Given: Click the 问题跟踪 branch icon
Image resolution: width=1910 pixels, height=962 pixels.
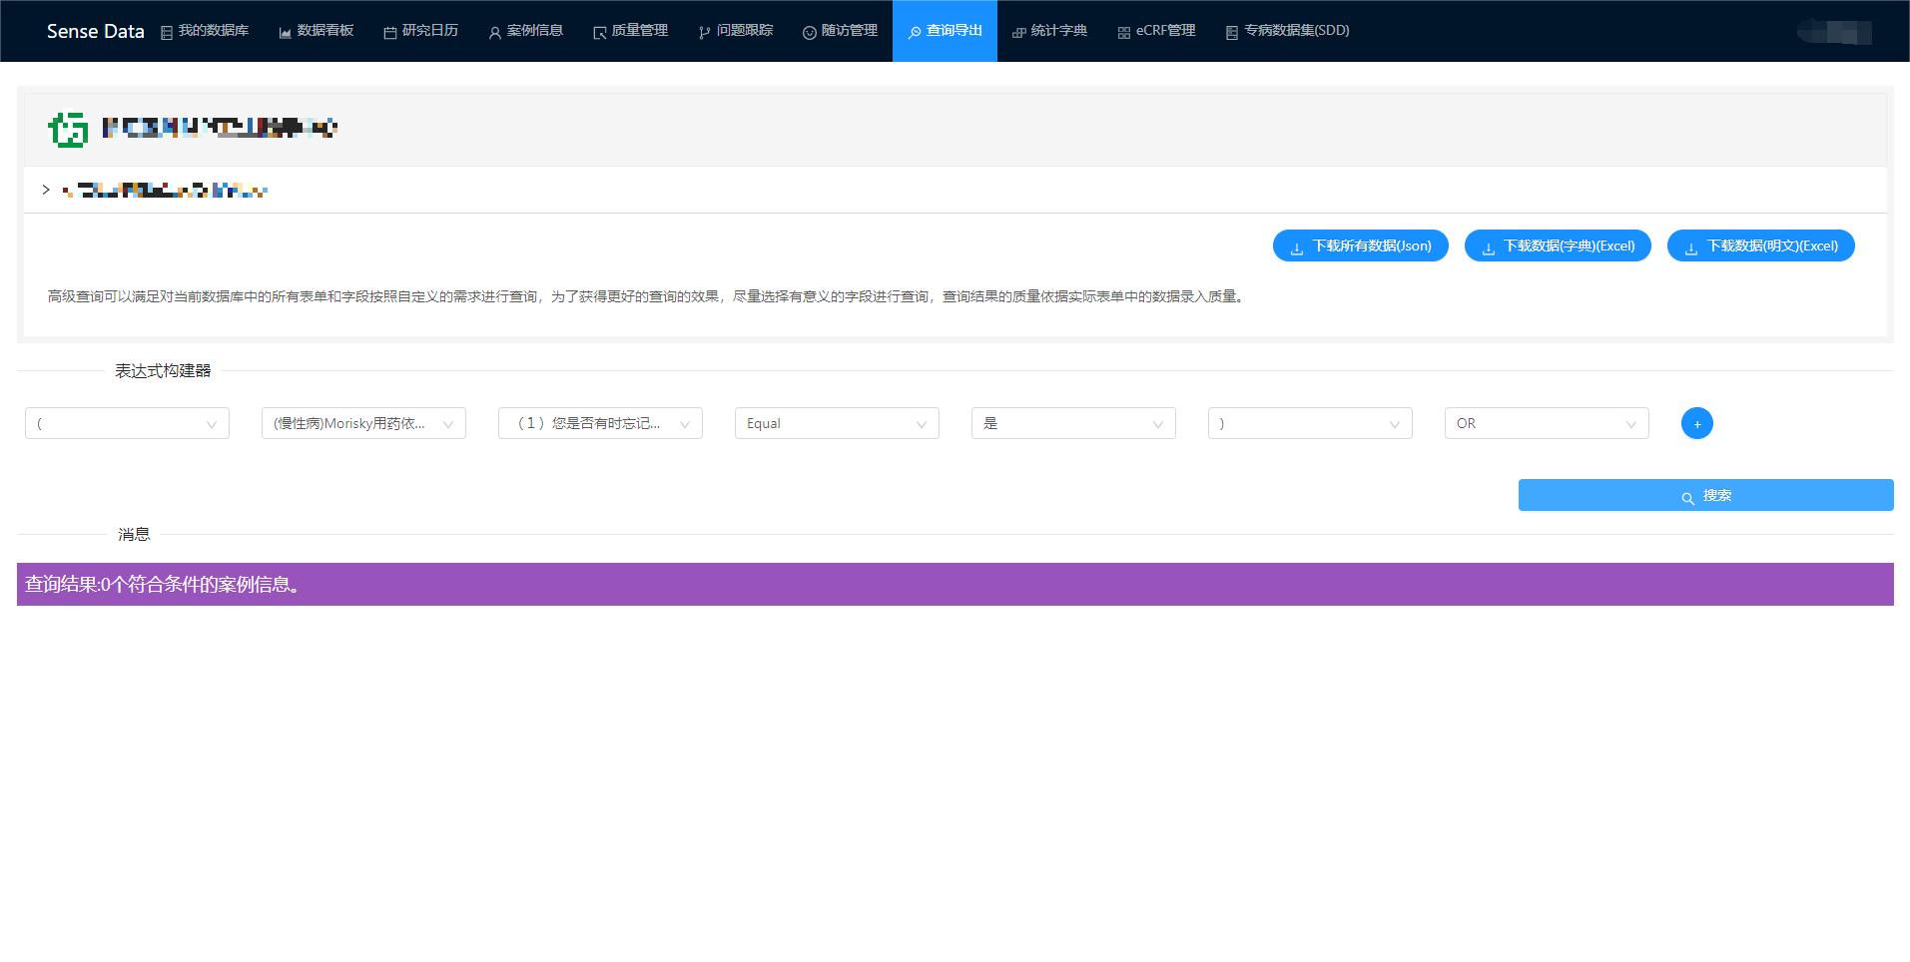Looking at the screenshot, I should click(x=705, y=33).
